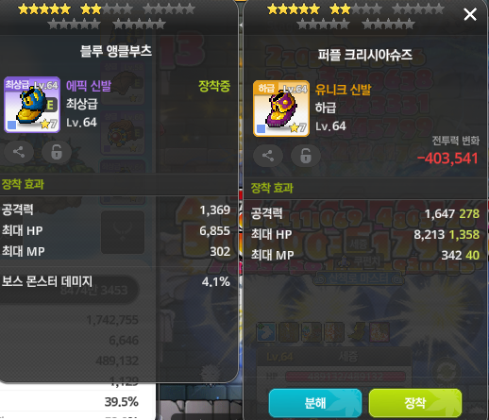Click the first skill icon behind right panel

[266, 332]
